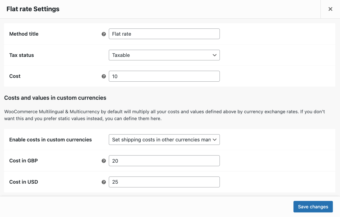Click the Flat rate Settings heading
The width and height of the screenshot is (340, 217).
coord(33,9)
